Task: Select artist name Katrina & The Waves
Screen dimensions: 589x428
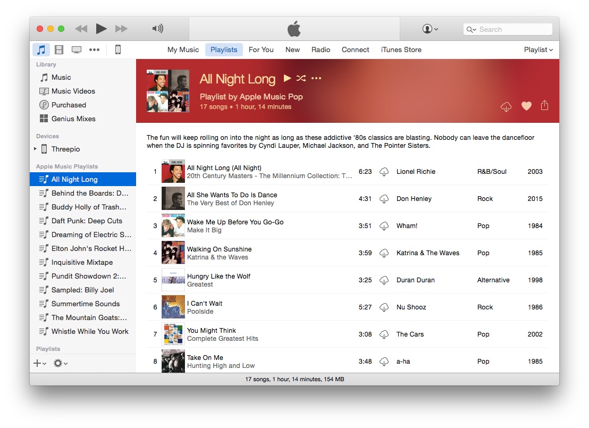Action: 428,253
